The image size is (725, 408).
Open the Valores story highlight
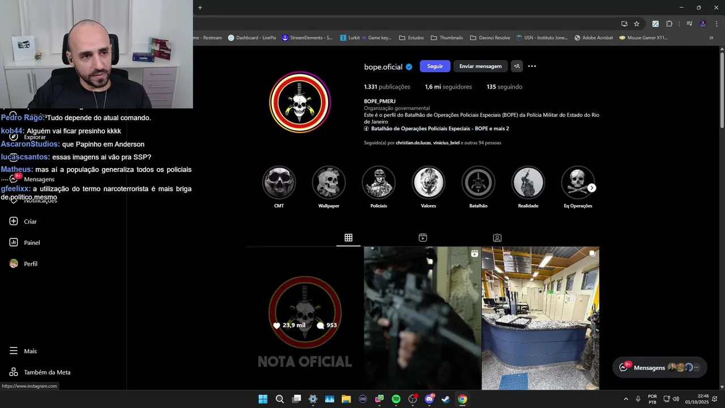click(x=428, y=182)
